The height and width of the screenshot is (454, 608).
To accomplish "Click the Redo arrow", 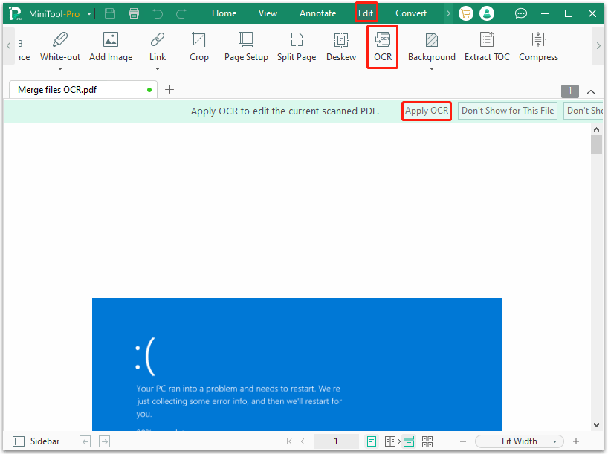I will [x=181, y=14].
